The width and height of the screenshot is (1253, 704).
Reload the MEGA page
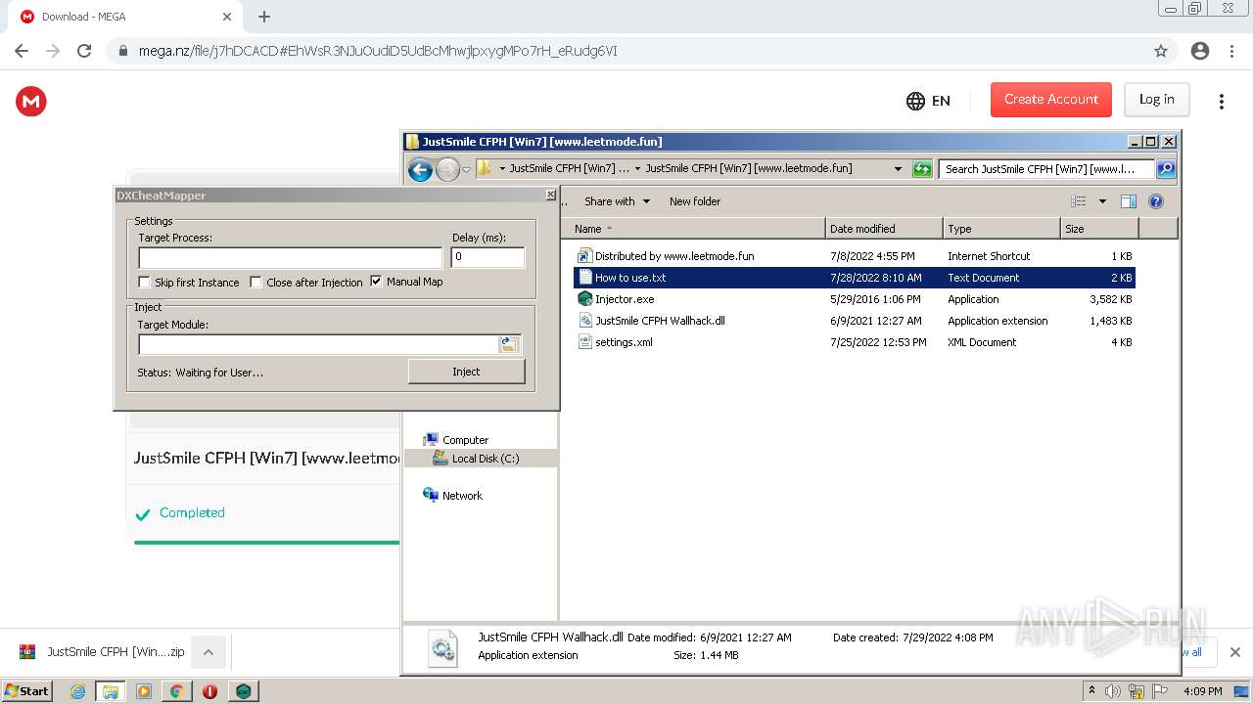click(84, 51)
